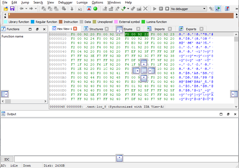Open the command language selector beside IDC
The image size is (239, 168).
(x=119, y=159)
